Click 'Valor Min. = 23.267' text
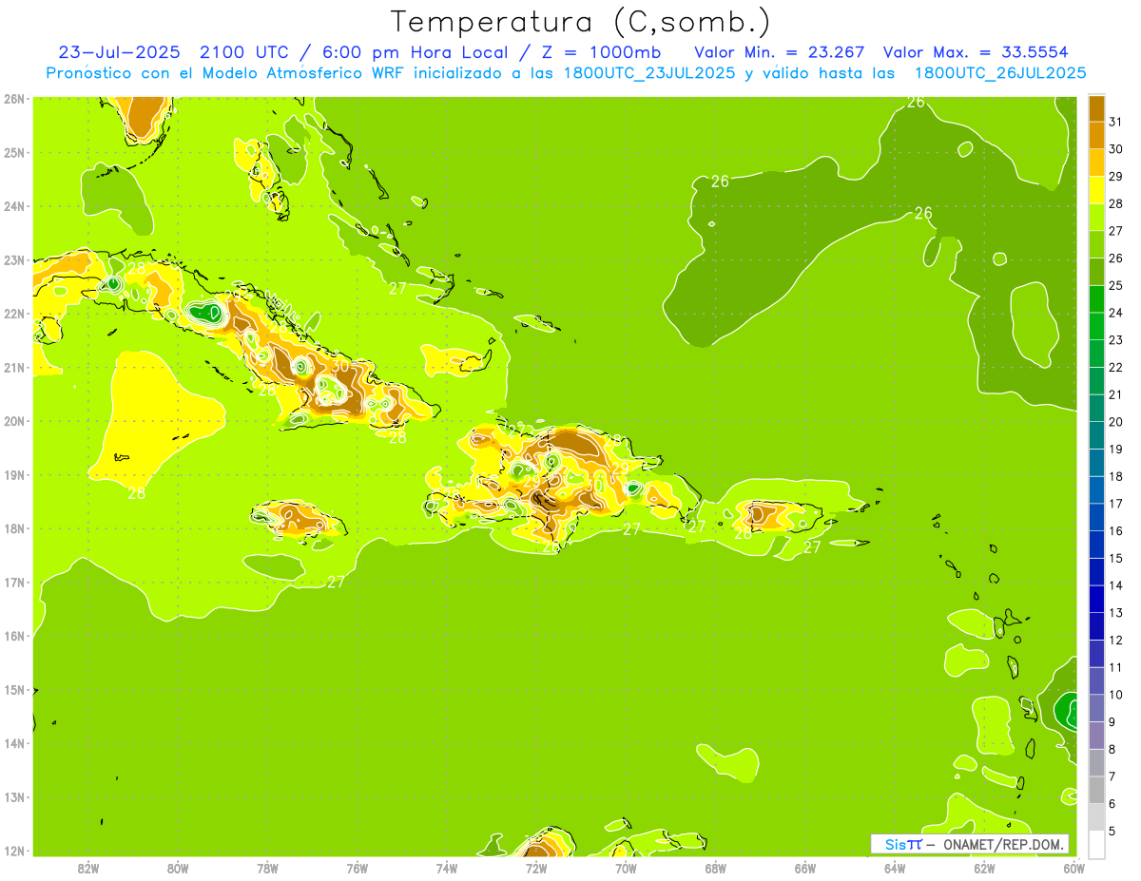 782,51
